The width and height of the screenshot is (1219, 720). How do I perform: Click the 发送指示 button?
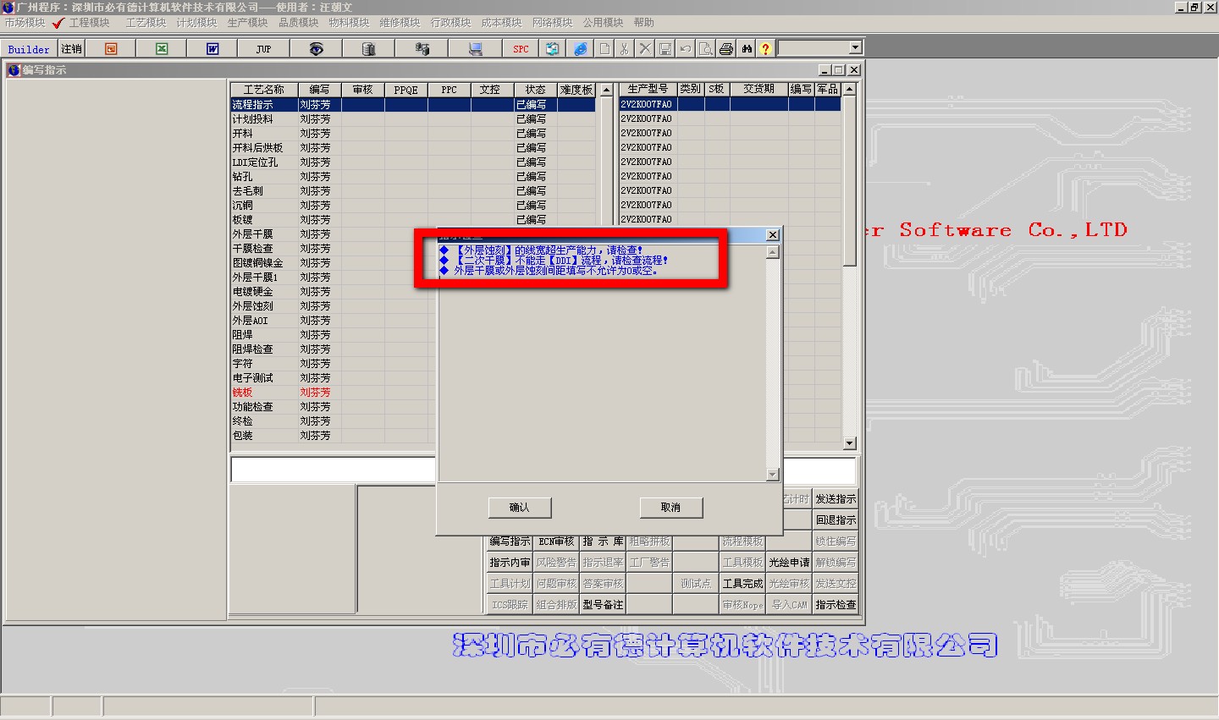836,499
